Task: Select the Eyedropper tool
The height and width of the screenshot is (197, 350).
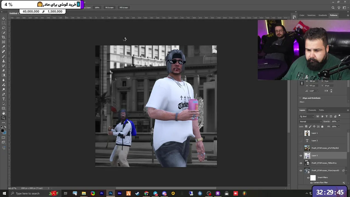Action: pos(4,47)
